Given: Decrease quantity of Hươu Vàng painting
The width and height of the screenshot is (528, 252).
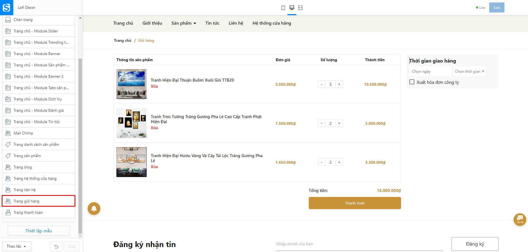Looking at the screenshot, I should [322, 162].
